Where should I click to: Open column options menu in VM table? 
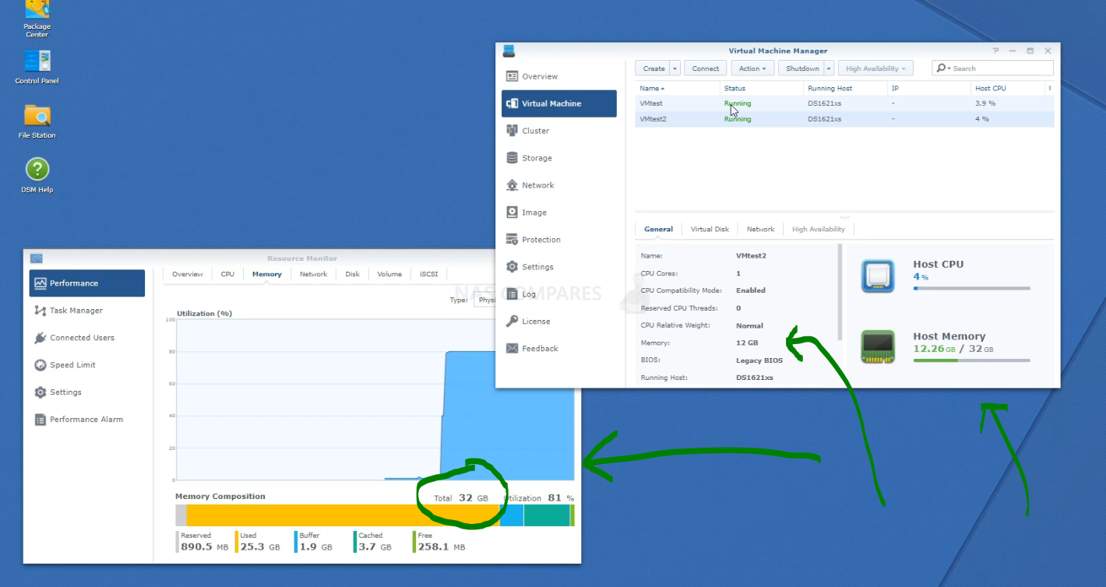(x=1049, y=88)
